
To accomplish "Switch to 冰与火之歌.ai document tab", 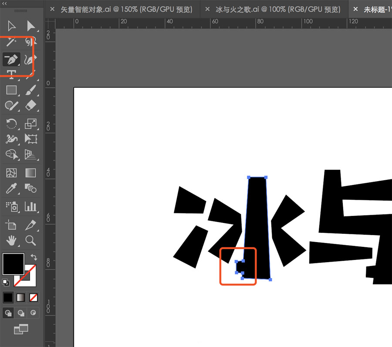I will (278, 10).
